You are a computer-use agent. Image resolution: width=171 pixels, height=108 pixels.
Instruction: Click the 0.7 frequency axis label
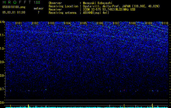pyautogui.click(x=2, y=89)
